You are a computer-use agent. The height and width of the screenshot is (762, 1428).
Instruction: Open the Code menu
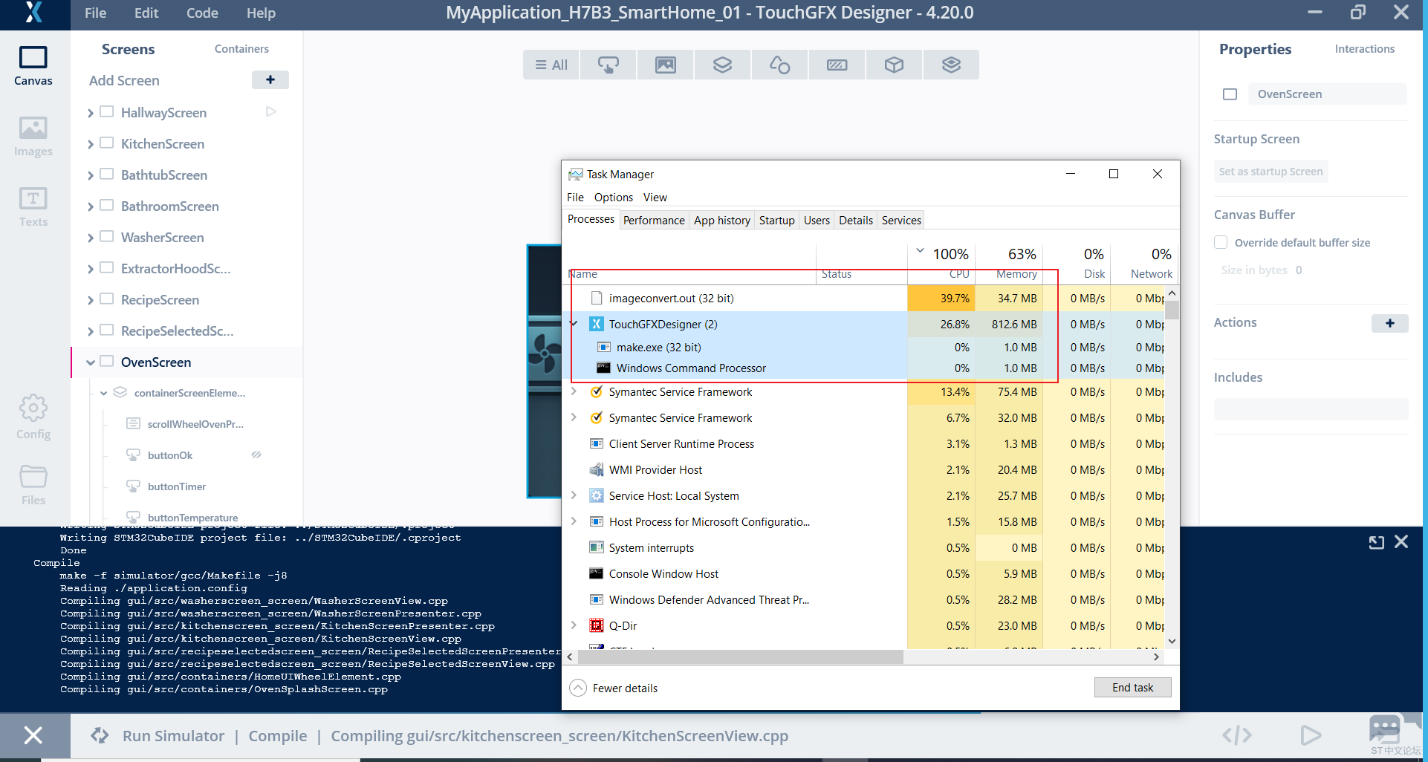[x=202, y=13]
